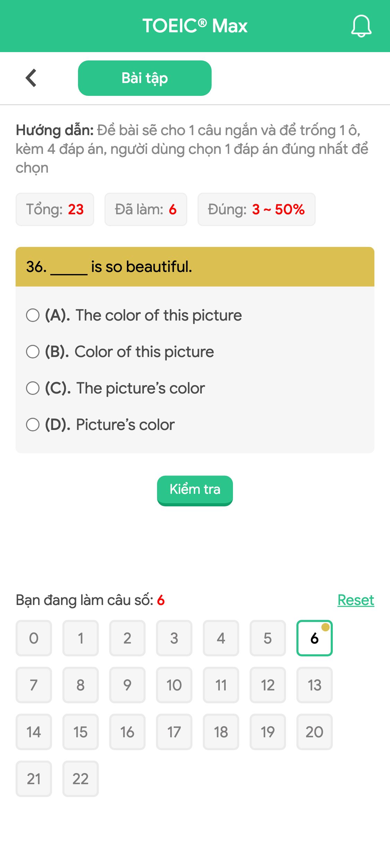Image resolution: width=390 pixels, height=846 pixels.
Task: Open the notification bell
Action: coord(361,26)
